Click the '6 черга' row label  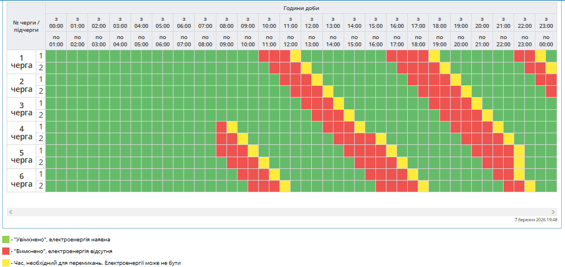click(x=22, y=180)
